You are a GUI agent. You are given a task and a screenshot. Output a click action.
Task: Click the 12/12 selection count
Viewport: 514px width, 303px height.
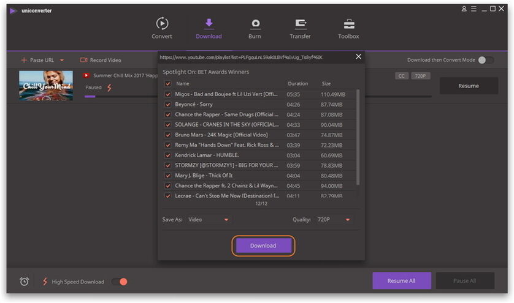261,203
